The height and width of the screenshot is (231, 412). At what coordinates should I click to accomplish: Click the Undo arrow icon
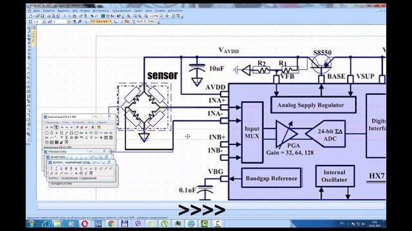(x=92, y=16)
